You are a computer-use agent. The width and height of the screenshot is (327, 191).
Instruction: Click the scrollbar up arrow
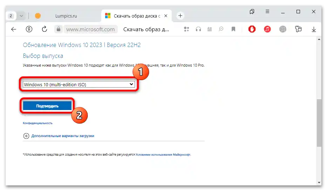[319, 39]
